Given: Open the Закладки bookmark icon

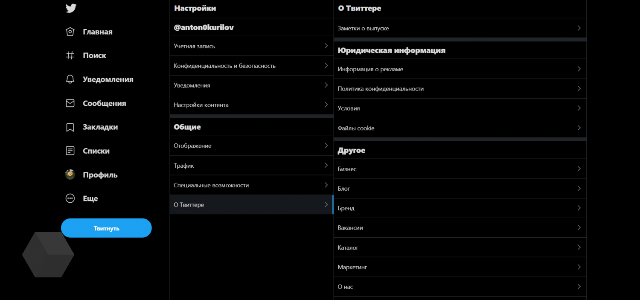Looking at the screenshot, I should click(70, 127).
